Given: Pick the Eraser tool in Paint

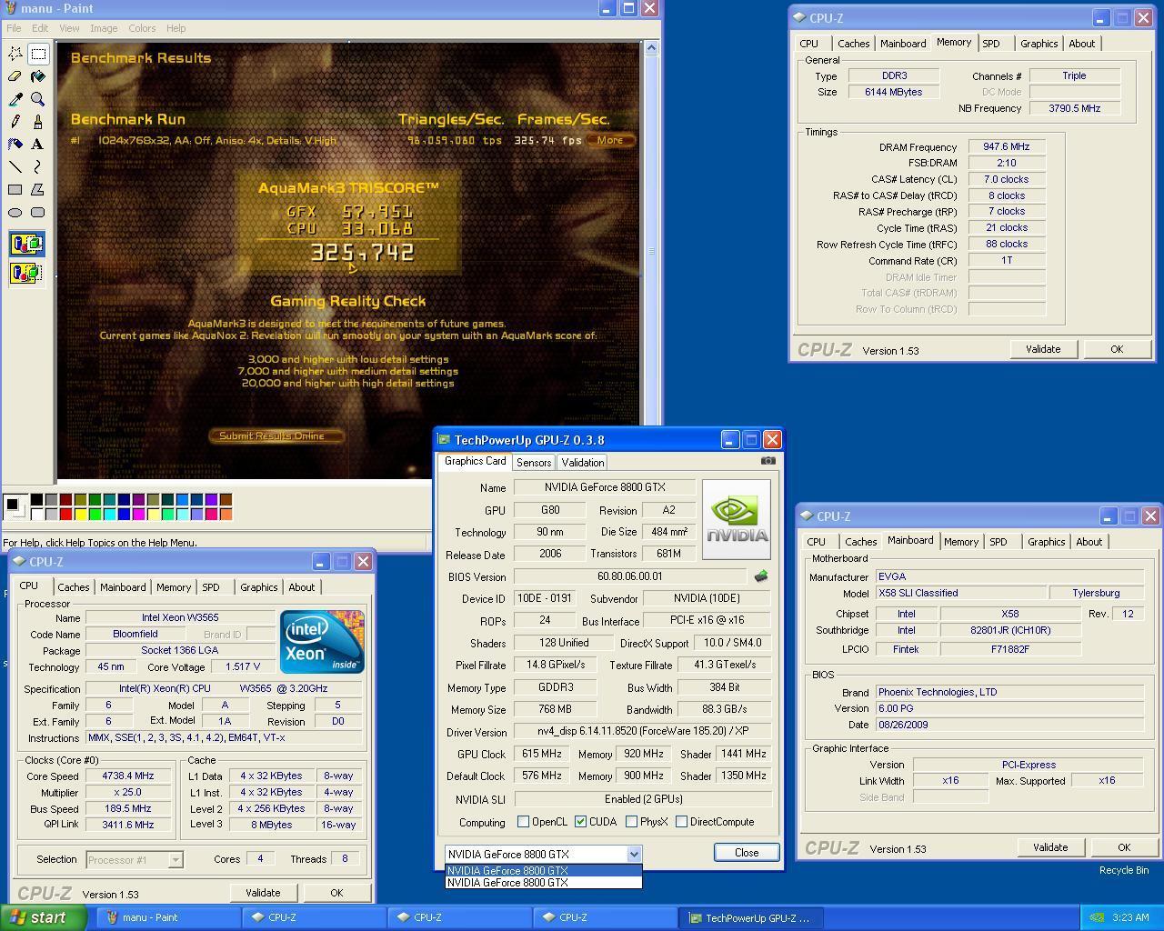Looking at the screenshot, I should (15, 76).
